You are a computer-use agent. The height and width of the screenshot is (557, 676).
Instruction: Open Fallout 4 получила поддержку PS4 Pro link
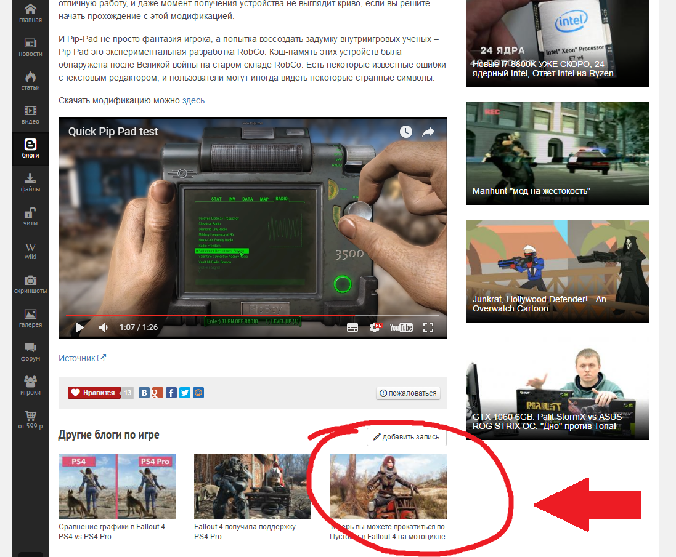pos(245,532)
